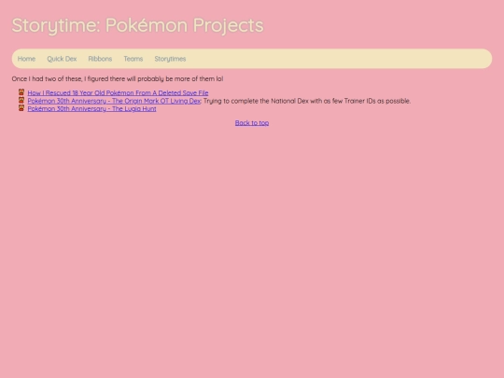Click the bullet icon beside the Origin Mark Living Dex
Viewport: 504px width, 378px height.
click(x=21, y=100)
